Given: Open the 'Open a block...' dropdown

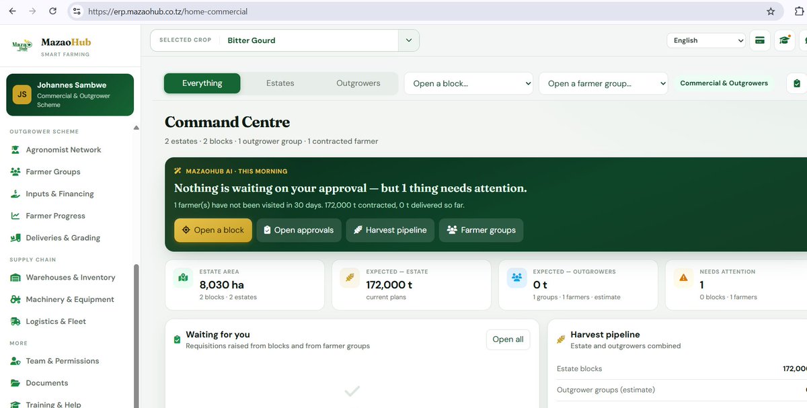Looking at the screenshot, I should (468, 83).
